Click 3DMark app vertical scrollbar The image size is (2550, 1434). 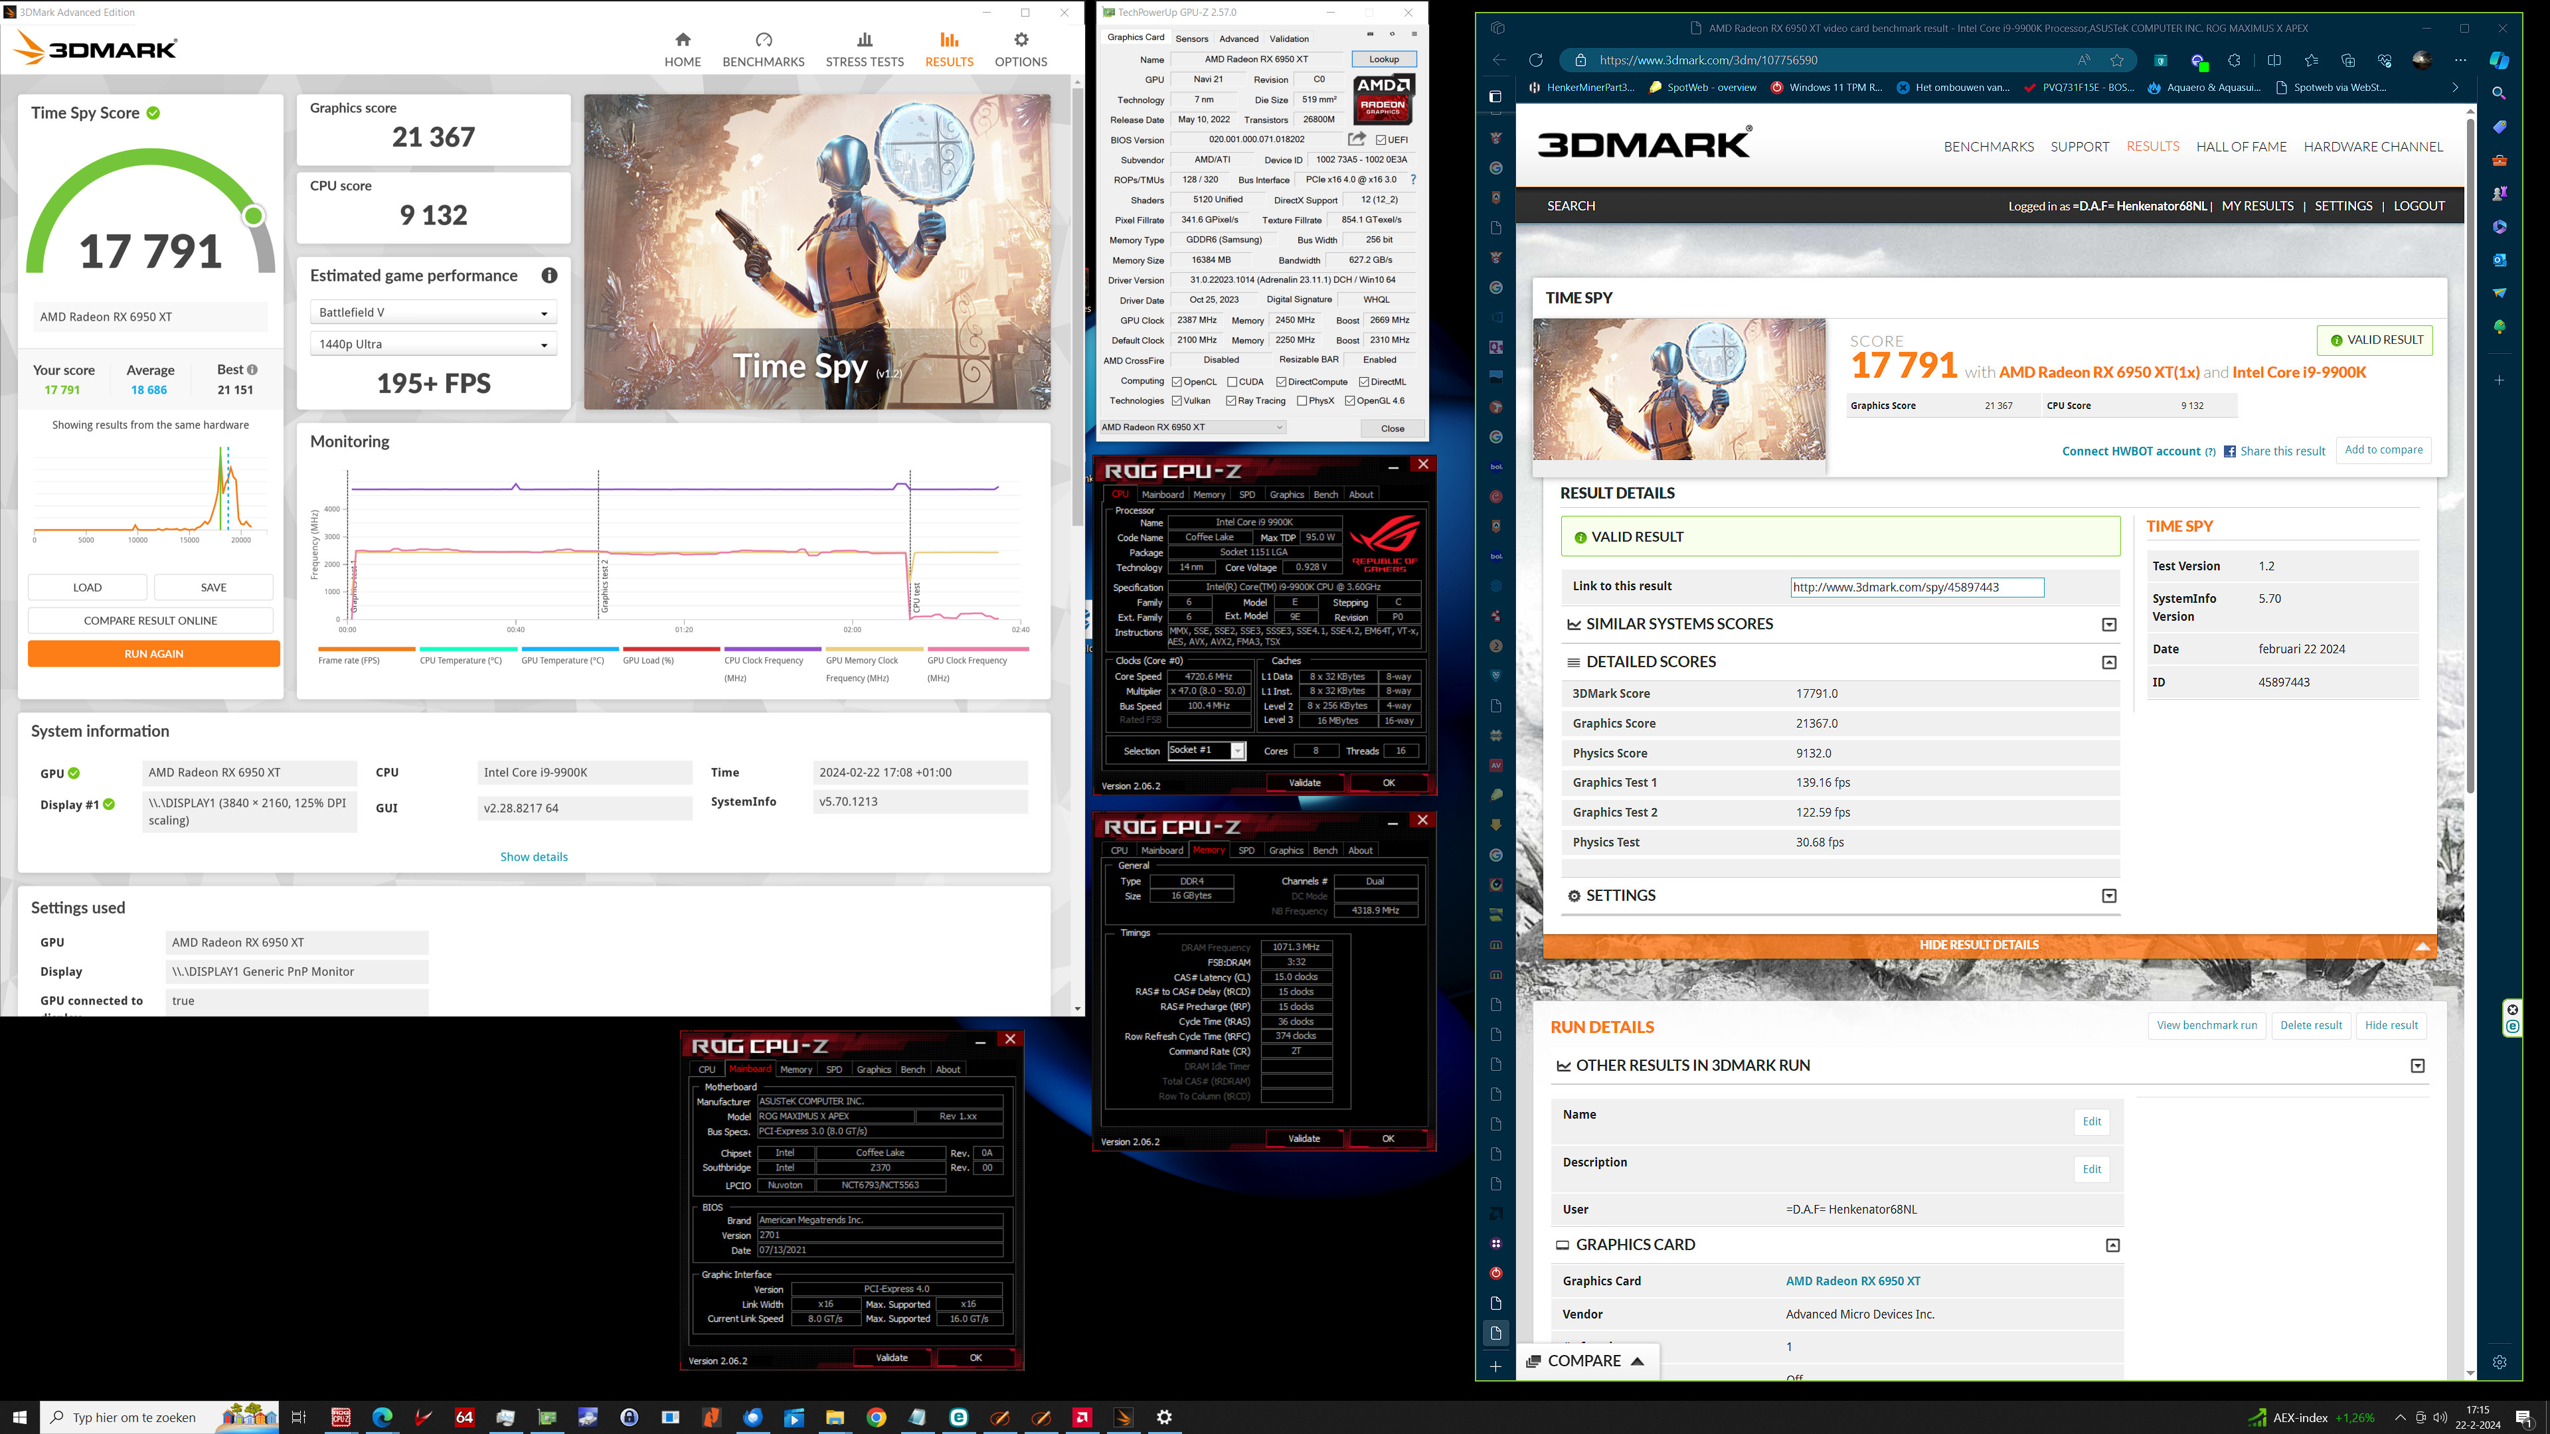tap(1077, 307)
